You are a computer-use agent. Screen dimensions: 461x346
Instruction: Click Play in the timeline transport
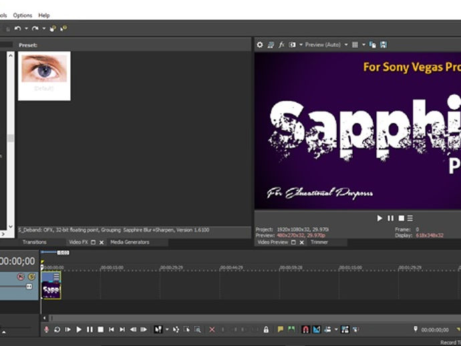click(78, 329)
